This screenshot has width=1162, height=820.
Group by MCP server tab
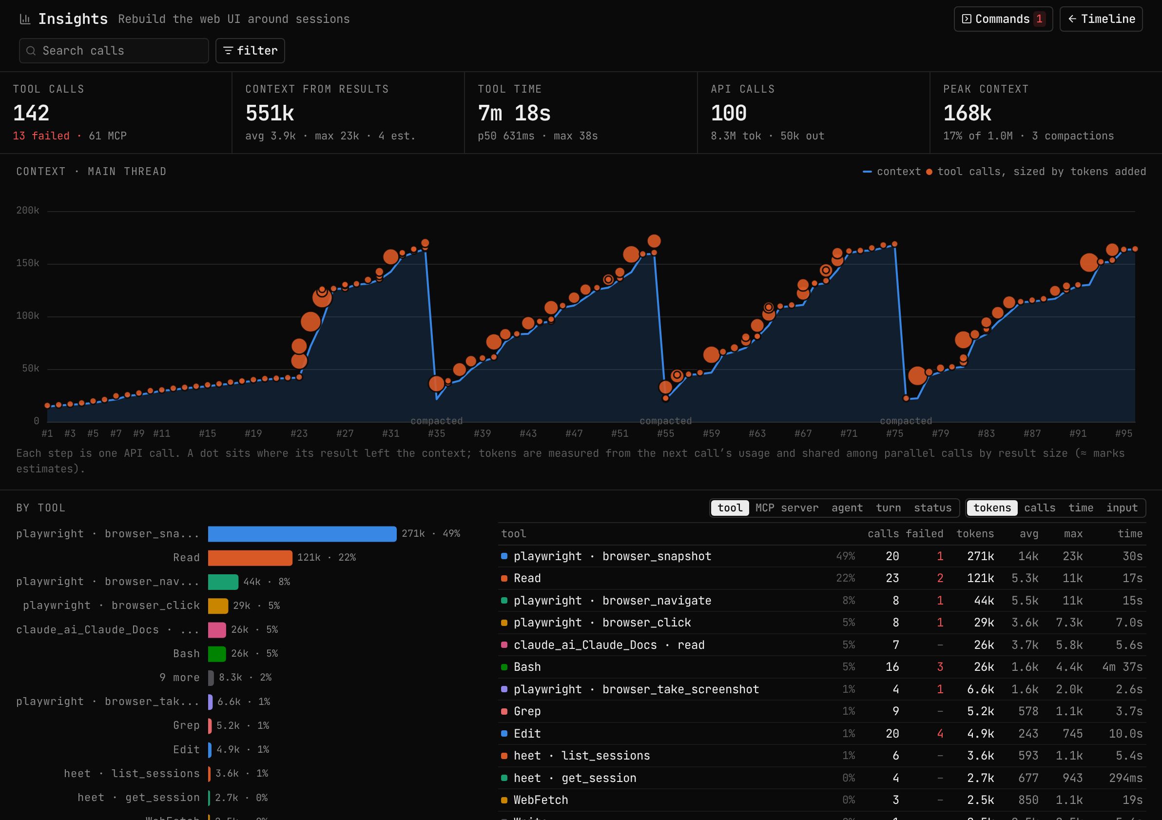tap(787, 508)
